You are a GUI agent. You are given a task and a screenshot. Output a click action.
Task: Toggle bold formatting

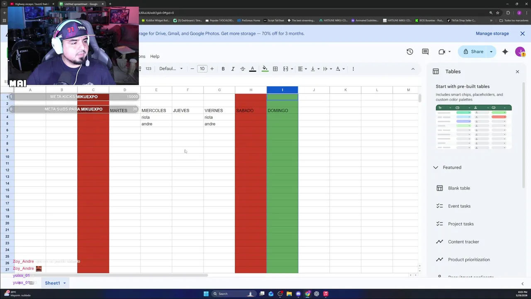click(223, 69)
